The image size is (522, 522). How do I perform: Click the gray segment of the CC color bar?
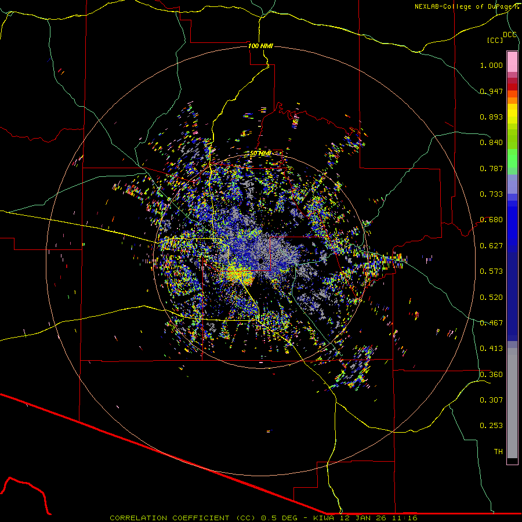tap(512, 403)
